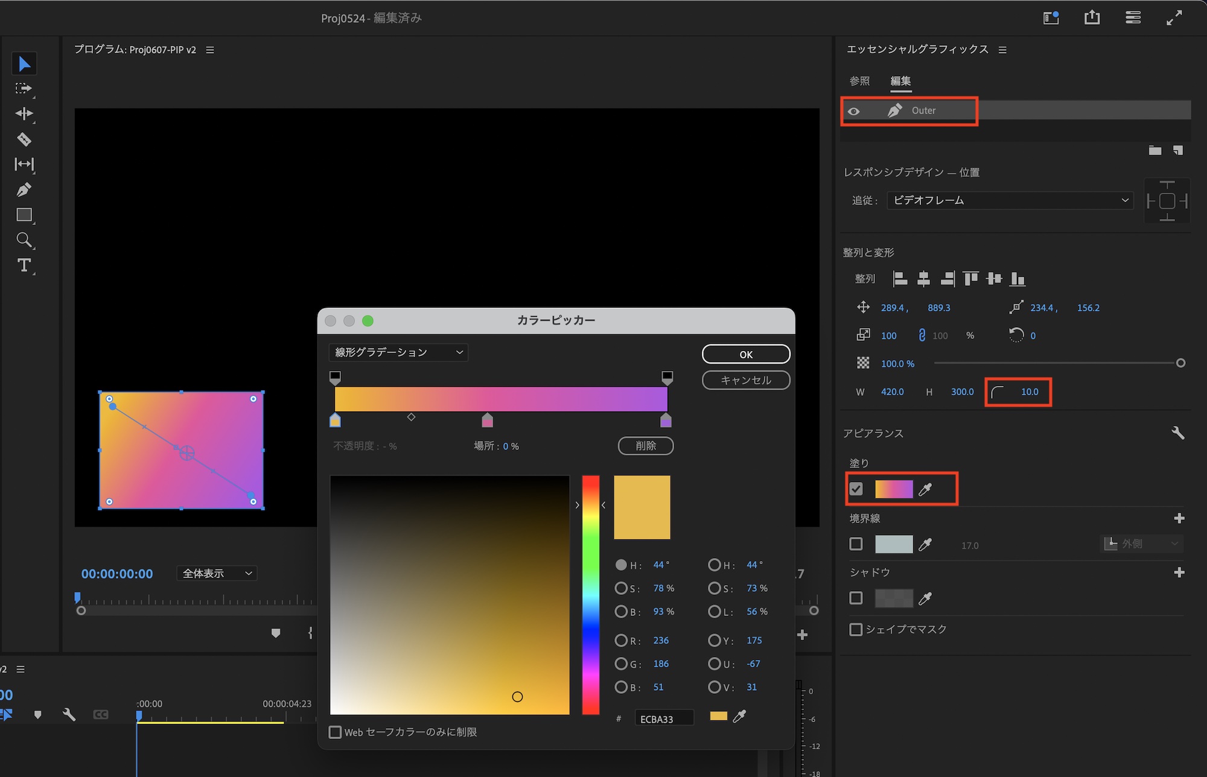Check Web セーフカラーのみに制限 checkbox

(x=335, y=732)
